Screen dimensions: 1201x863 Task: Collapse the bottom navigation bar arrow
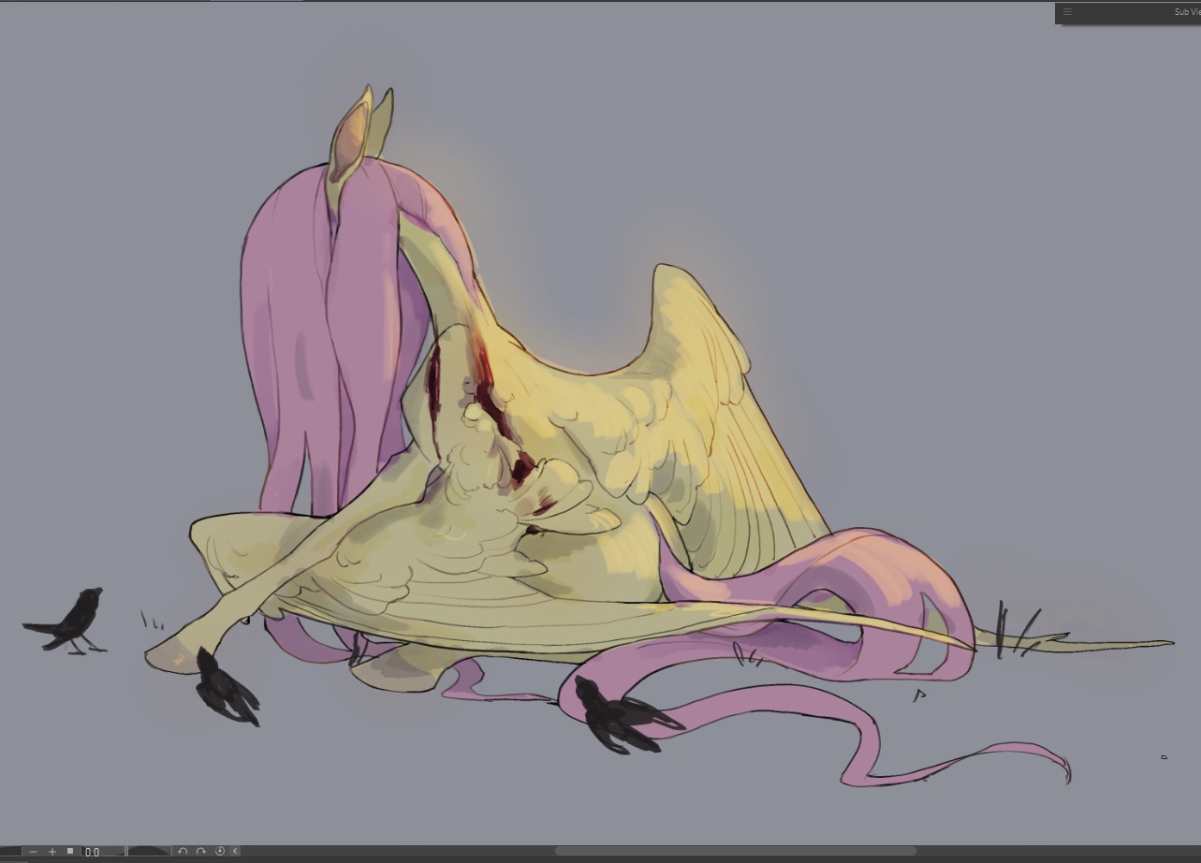tap(235, 851)
